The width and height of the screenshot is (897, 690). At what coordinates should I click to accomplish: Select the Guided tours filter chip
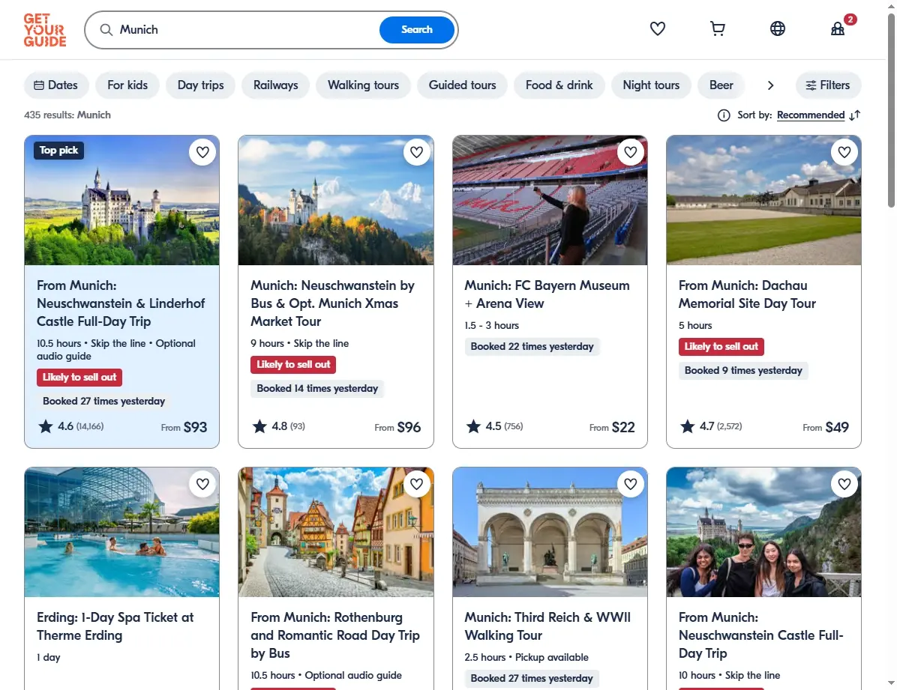coord(462,85)
